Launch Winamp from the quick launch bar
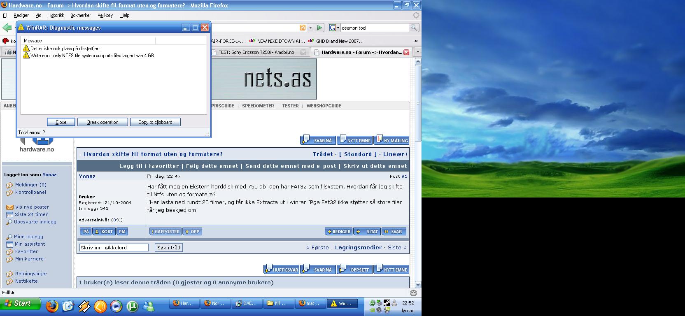Screen dimensions: 685x316 click(x=84, y=306)
